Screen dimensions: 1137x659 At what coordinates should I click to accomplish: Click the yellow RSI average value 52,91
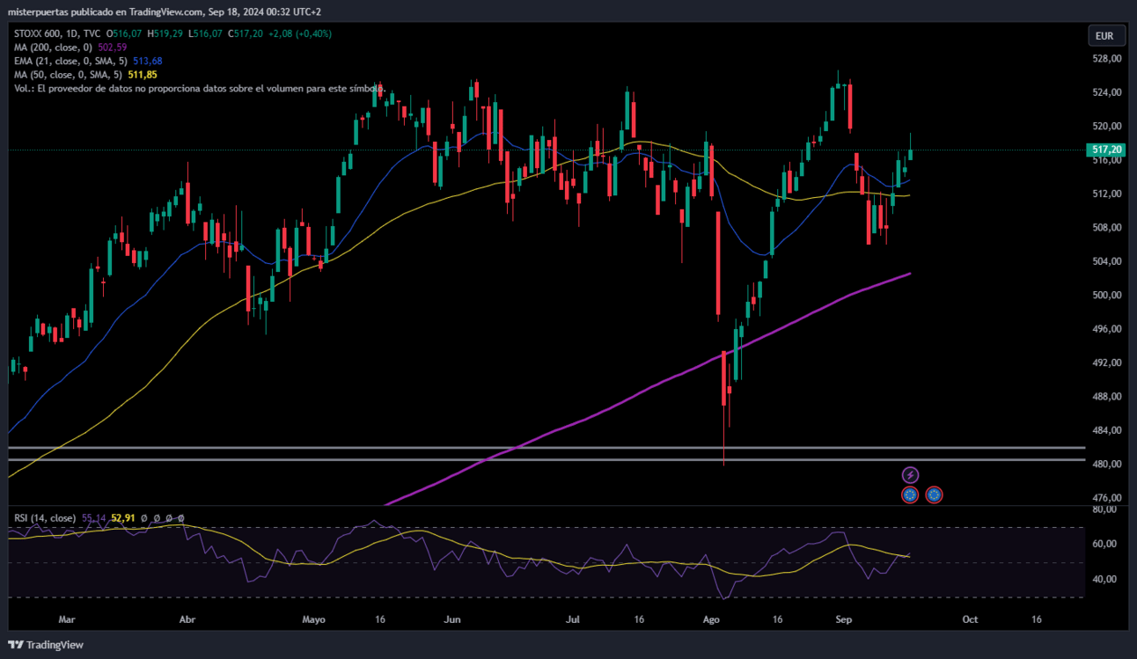123,518
